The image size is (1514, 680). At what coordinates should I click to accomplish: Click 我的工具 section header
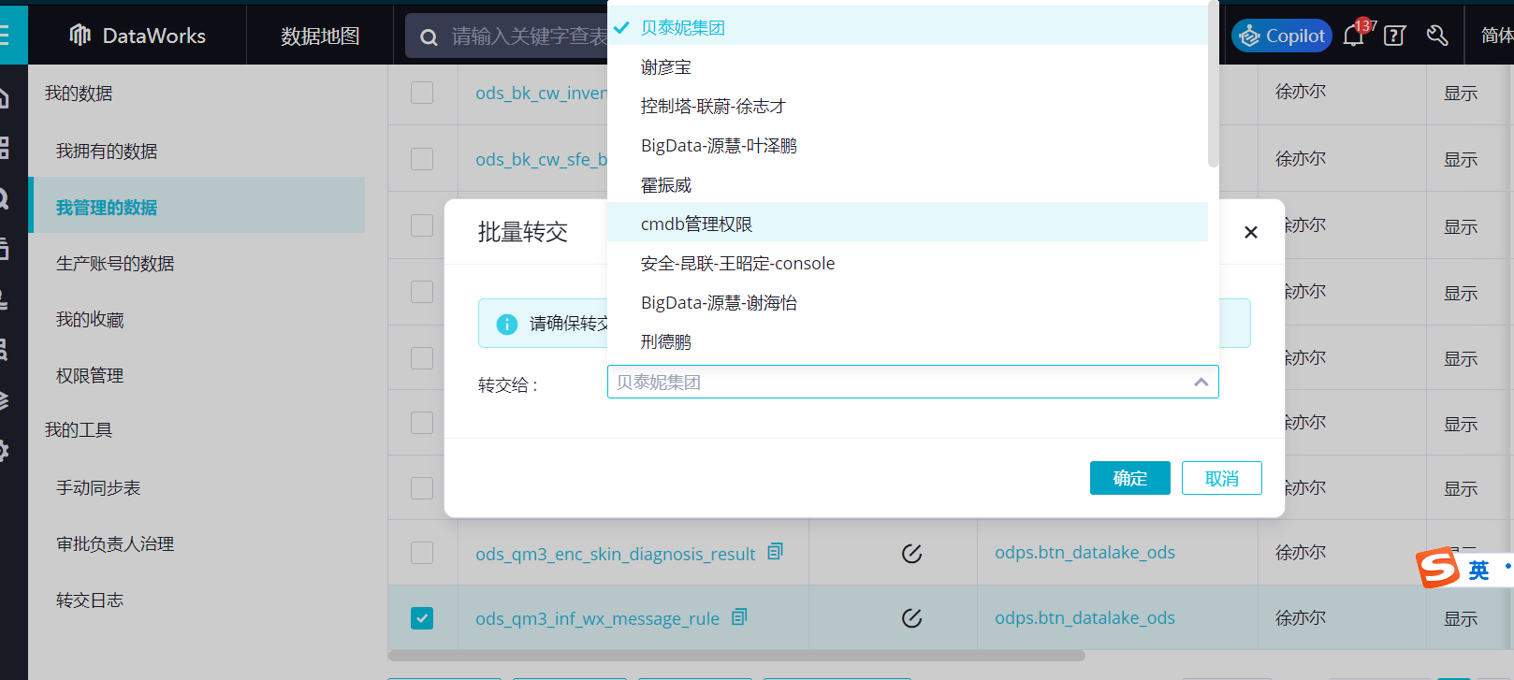pyautogui.click(x=79, y=429)
